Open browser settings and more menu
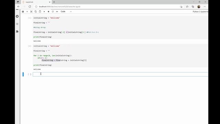Viewport: 220px width, 124px height. (x=205, y=7)
